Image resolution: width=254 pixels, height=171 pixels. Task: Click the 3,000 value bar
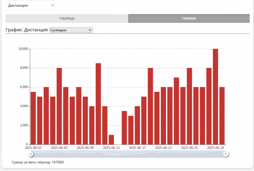(131, 130)
